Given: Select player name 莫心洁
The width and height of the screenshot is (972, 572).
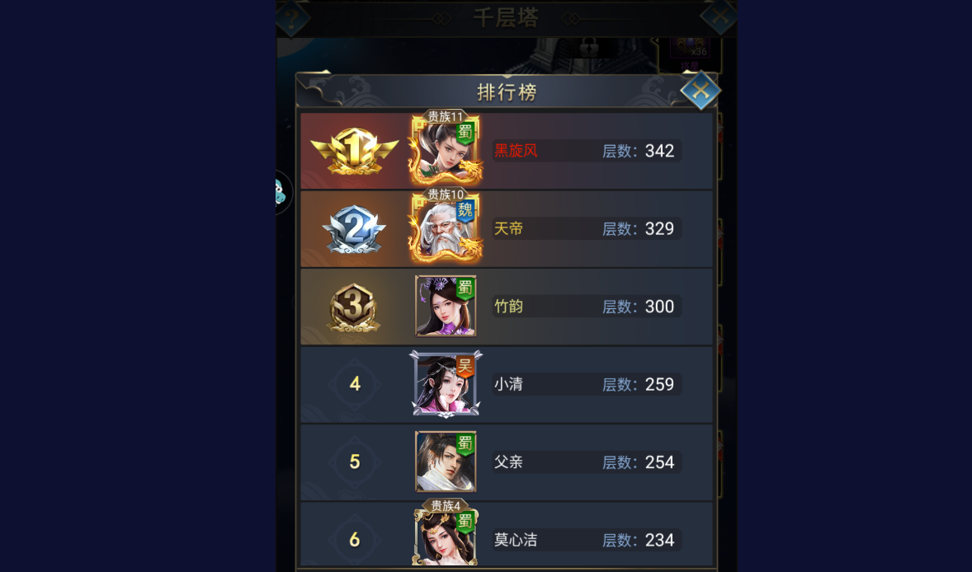Looking at the screenshot, I should coord(516,540).
